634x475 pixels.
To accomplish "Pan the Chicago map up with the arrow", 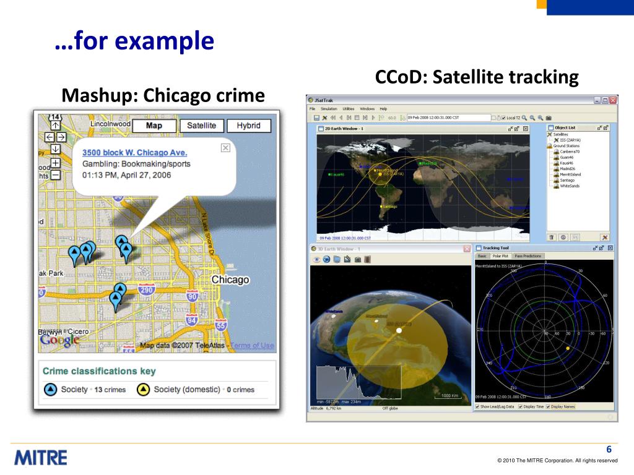I will click(55, 126).
